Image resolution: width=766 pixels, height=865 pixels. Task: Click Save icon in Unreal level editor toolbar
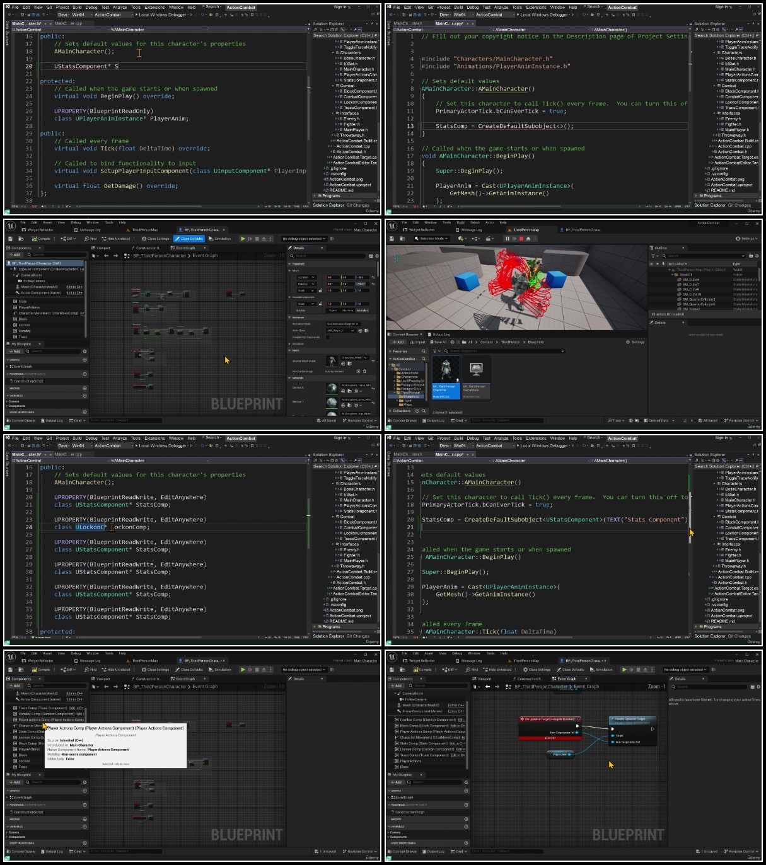(392, 239)
